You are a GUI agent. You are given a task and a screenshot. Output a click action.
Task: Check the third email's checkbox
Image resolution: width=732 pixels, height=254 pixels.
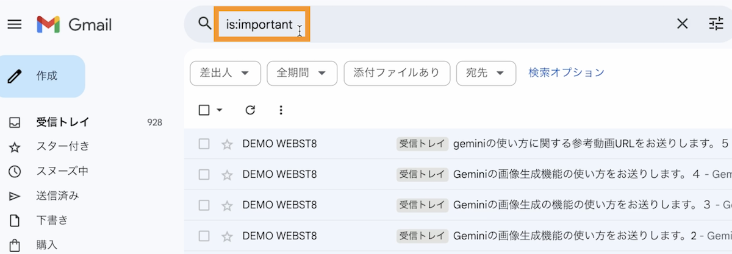point(204,205)
